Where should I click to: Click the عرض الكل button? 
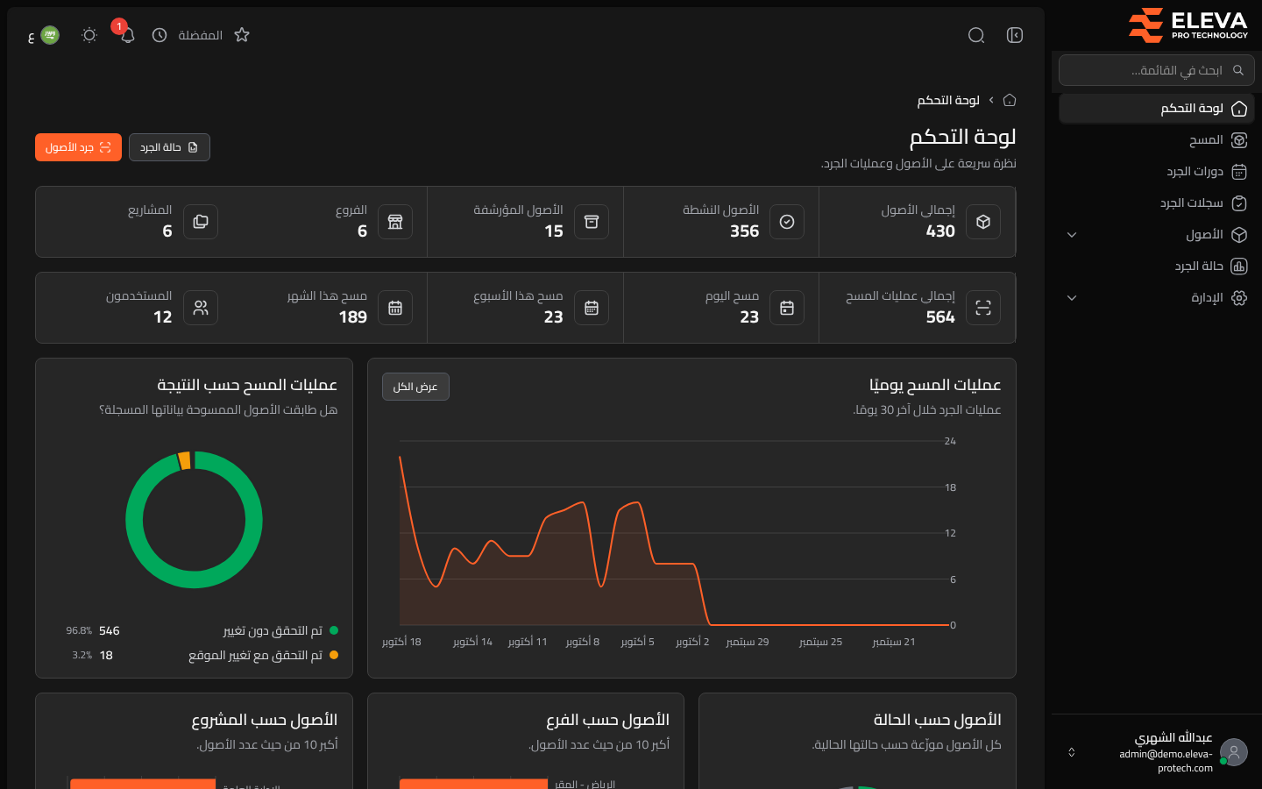click(x=415, y=387)
